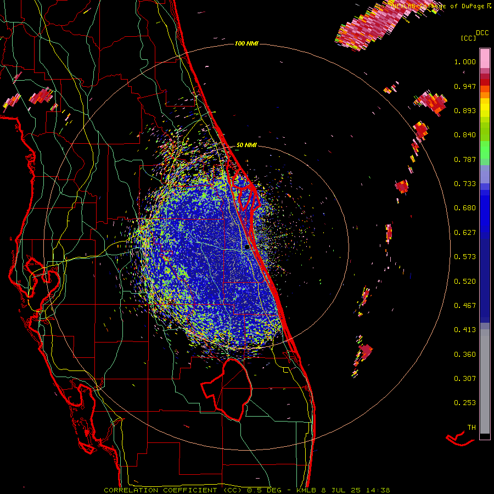Click the NEXLAB-College of DuPage credit text
Viewport: 494px width, 494px height.
coord(439,6)
